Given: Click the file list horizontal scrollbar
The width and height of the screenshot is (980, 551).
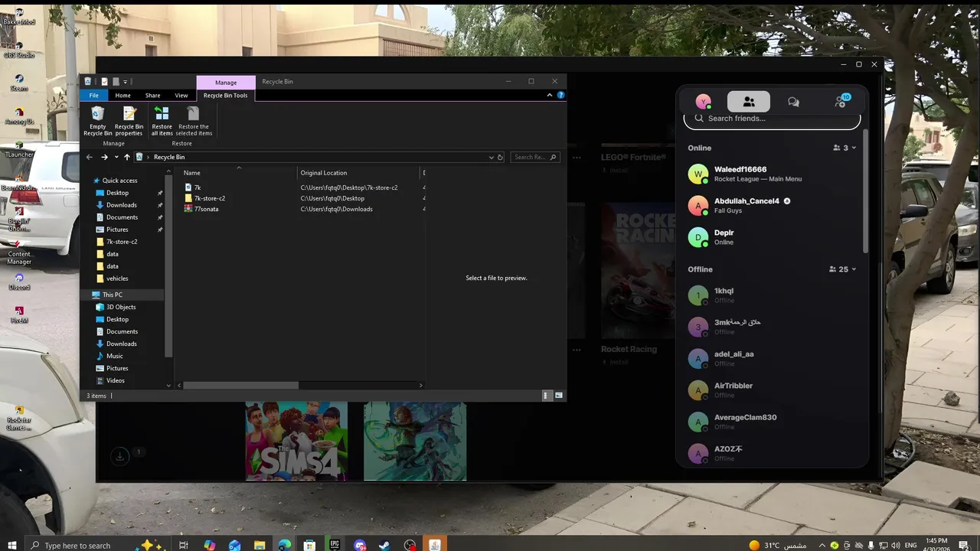Looking at the screenshot, I should [x=241, y=385].
